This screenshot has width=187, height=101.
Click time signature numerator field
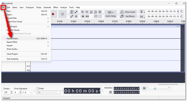click(17, 92)
